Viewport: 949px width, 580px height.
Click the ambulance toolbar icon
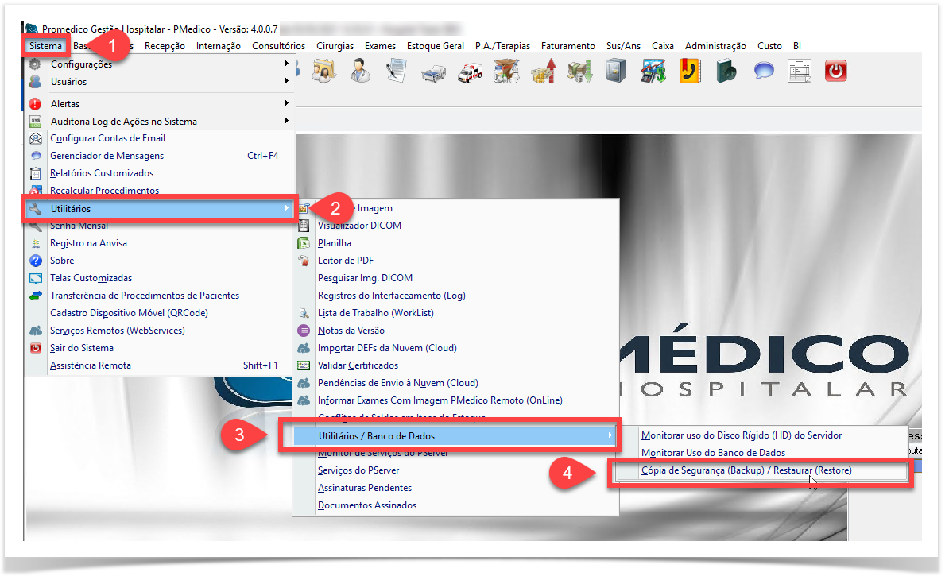470,72
